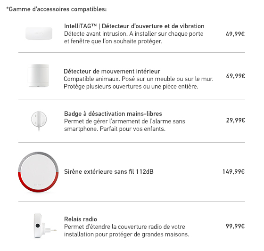Screen dimensions: 264x251
Task: Click the 29,99€ price
Action: 236,120
